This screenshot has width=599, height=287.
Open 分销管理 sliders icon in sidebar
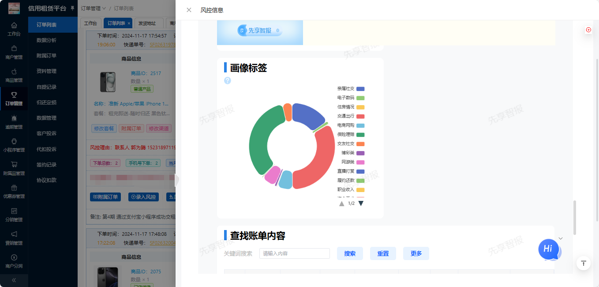14,211
